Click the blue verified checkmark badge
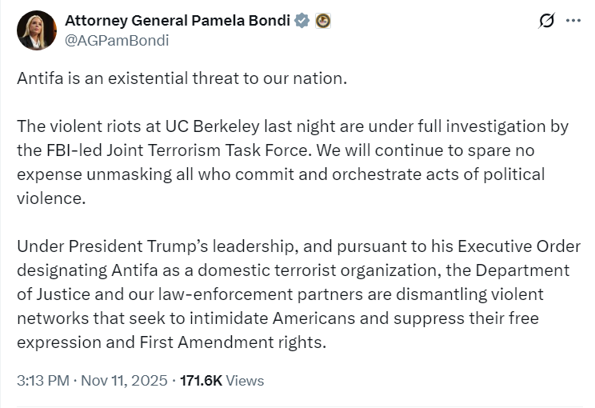This screenshot has width=595, height=408. (x=301, y=21)
